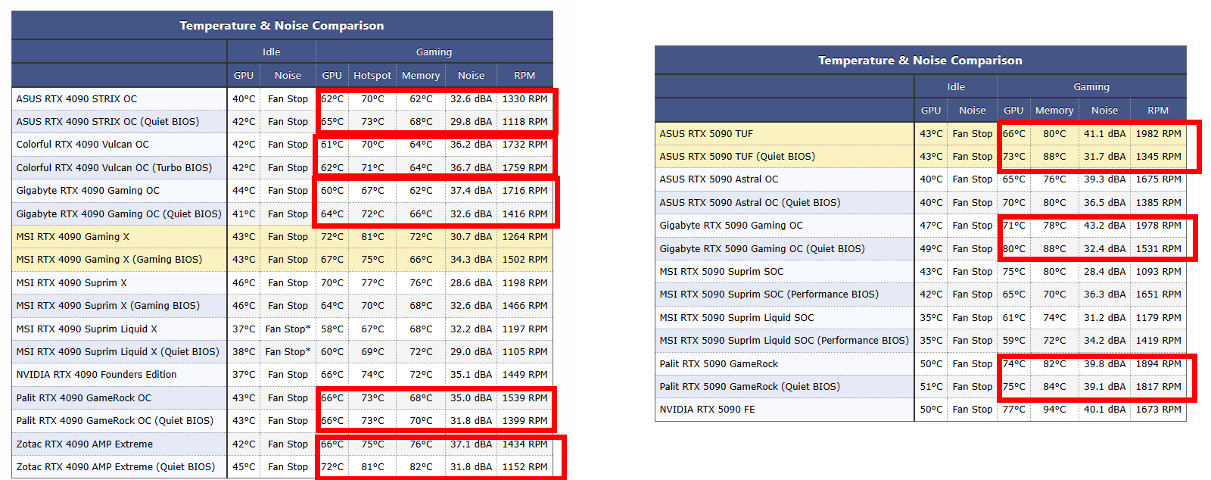1211x480 pixels.
Task: Select Zotac RTX 4090 AMP Extreme (Quiet BIOS)
Action: click(x=115, y=466)
